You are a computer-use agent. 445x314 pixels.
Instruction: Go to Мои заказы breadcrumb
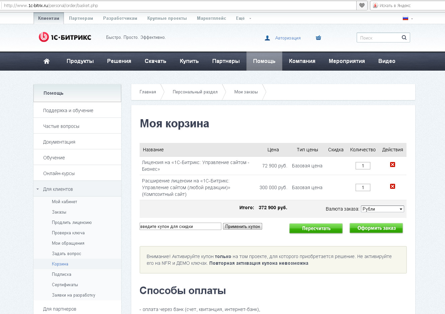(x=246, y=92)
